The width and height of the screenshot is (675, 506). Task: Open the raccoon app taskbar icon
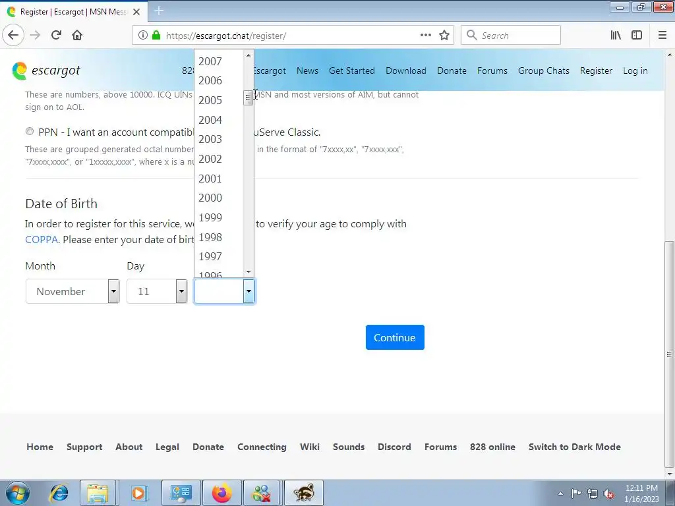(x=303, y=493)
